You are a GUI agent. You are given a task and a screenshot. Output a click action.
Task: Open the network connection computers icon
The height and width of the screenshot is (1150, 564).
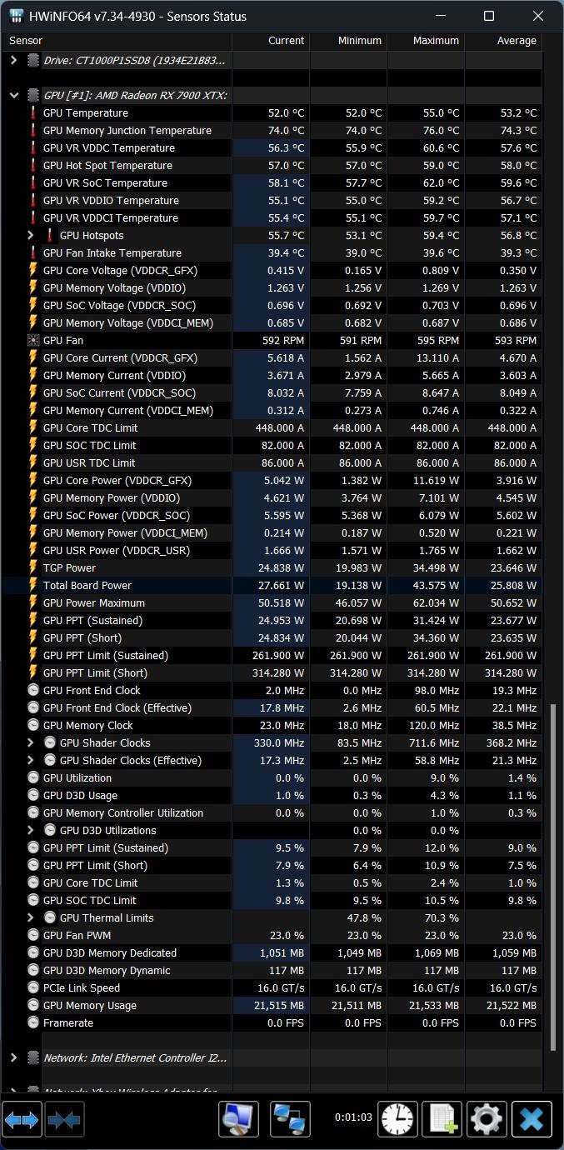click(291, 1119)
